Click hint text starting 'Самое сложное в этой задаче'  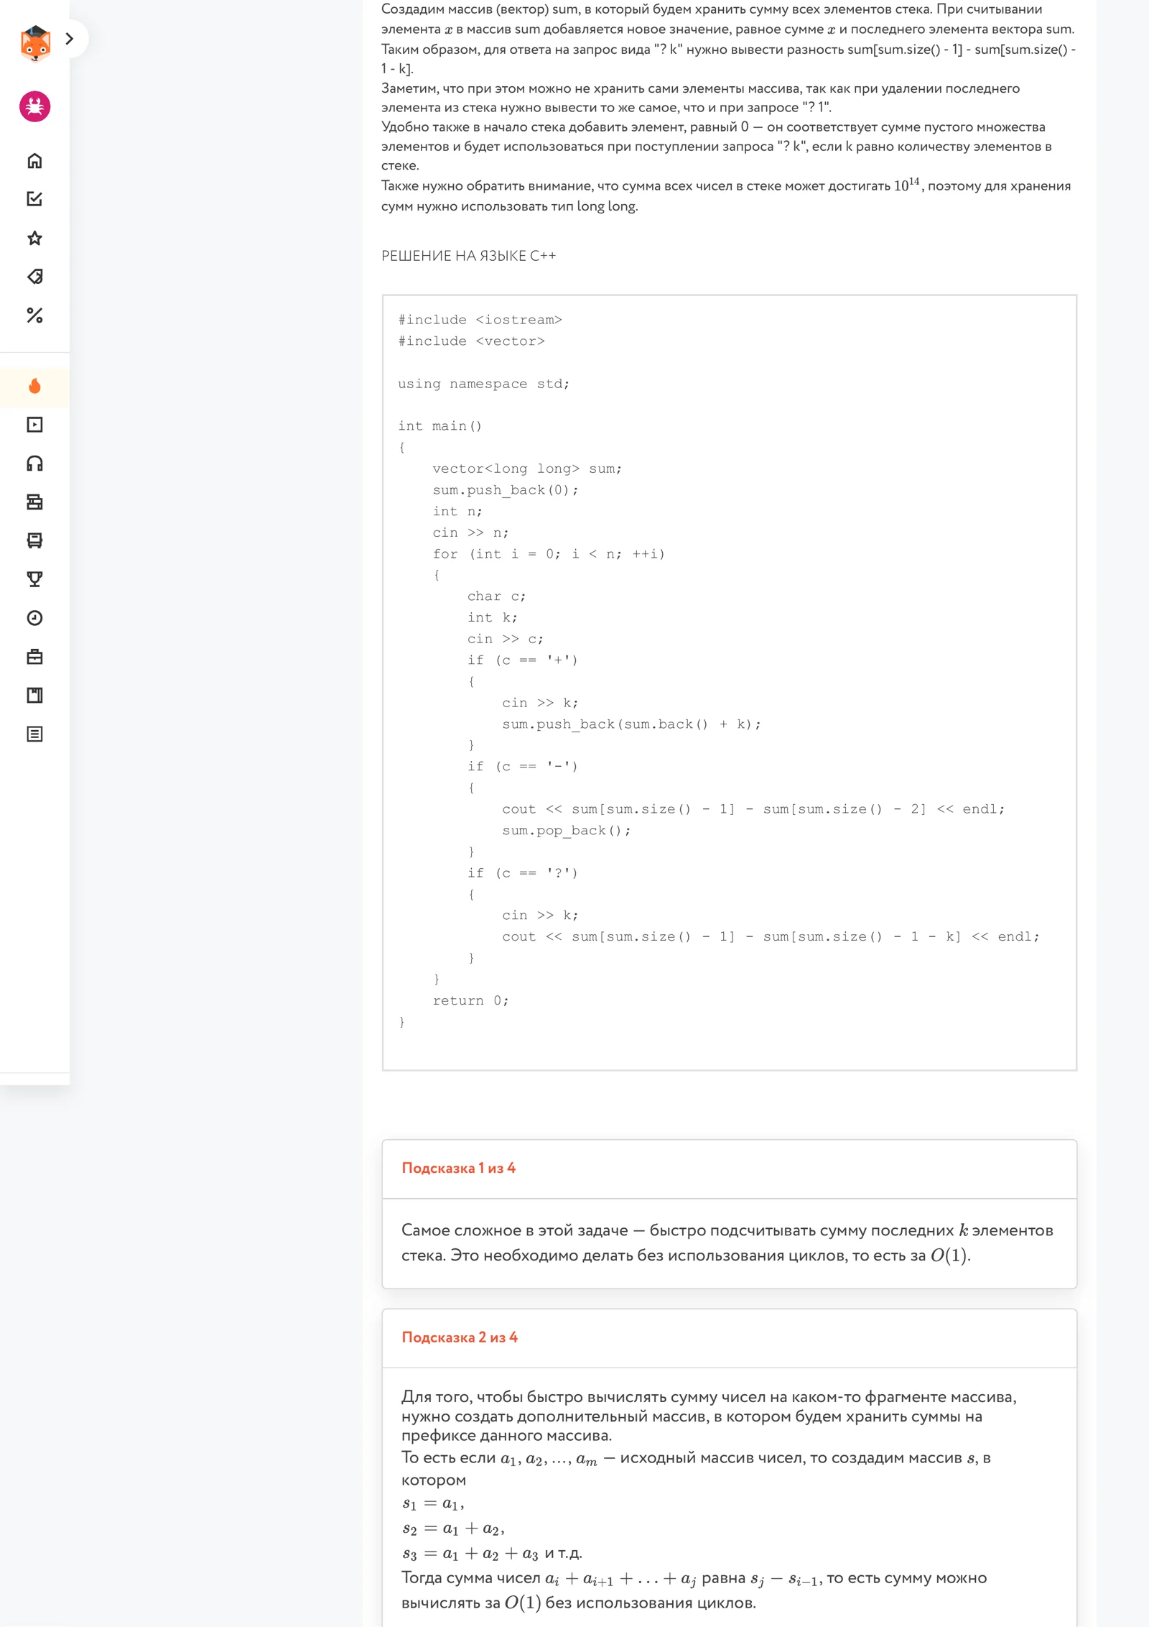click(x=727, y=1243)
